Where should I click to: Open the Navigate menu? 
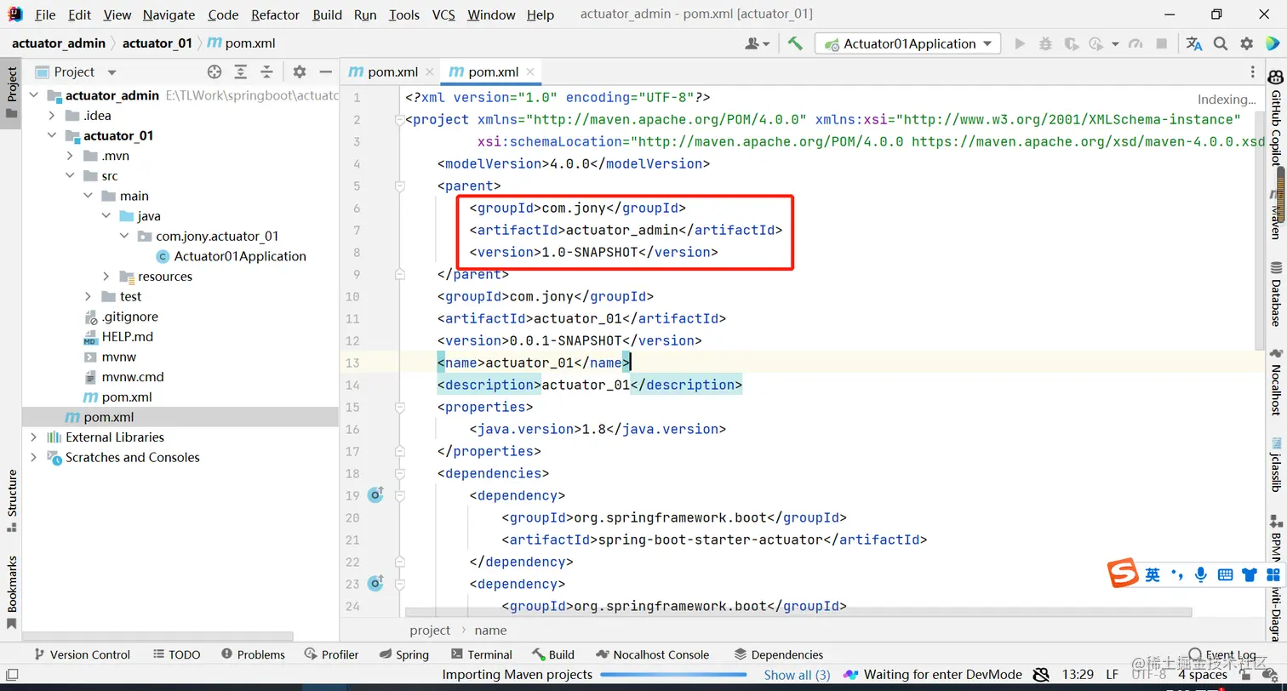tap(169, 14)
